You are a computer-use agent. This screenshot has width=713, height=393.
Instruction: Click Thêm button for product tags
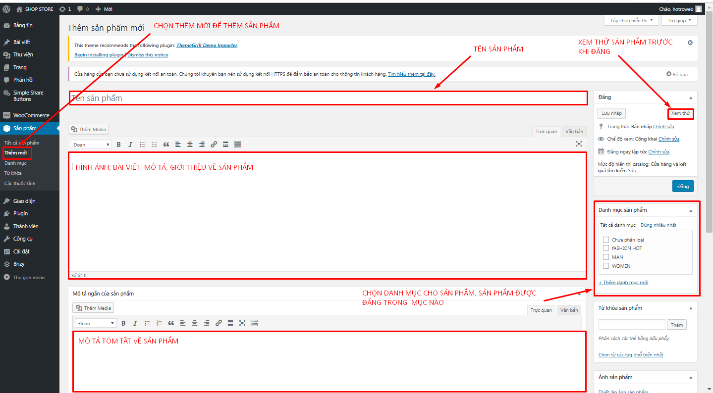click(x=677, y=325)
